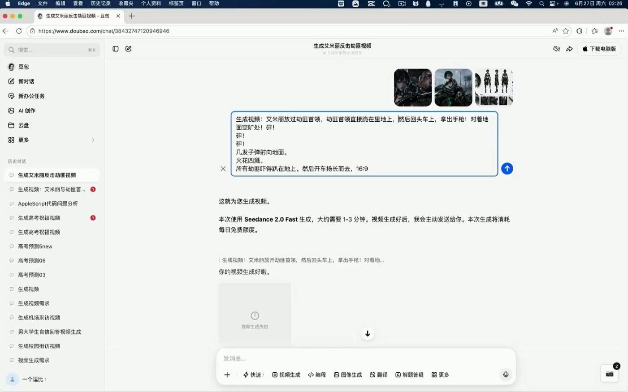Viewport: 628px width, 392px height.
Task: Open the browser profile avatar
Action: (608, 31)
